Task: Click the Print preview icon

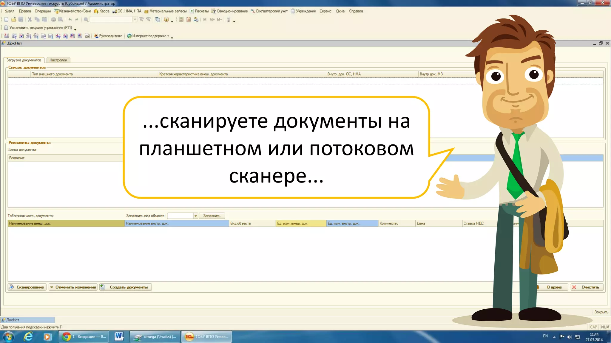Action: pyautogui.click(x=61, y=19)
